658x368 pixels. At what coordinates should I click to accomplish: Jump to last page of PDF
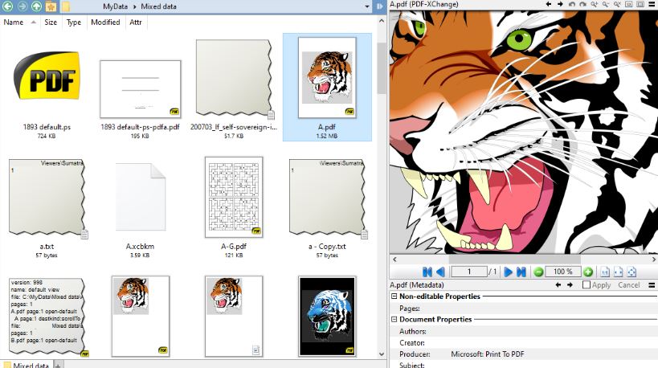(x=521, y=272)
